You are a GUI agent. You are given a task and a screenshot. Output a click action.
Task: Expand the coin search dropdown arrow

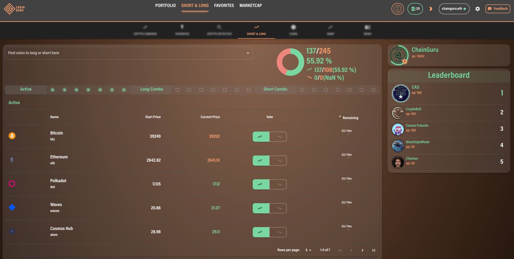tap(248, 53)
